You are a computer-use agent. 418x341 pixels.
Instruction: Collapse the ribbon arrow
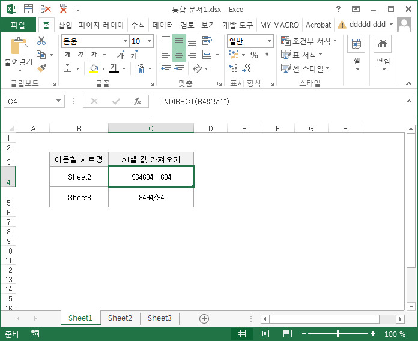point(408,83)
